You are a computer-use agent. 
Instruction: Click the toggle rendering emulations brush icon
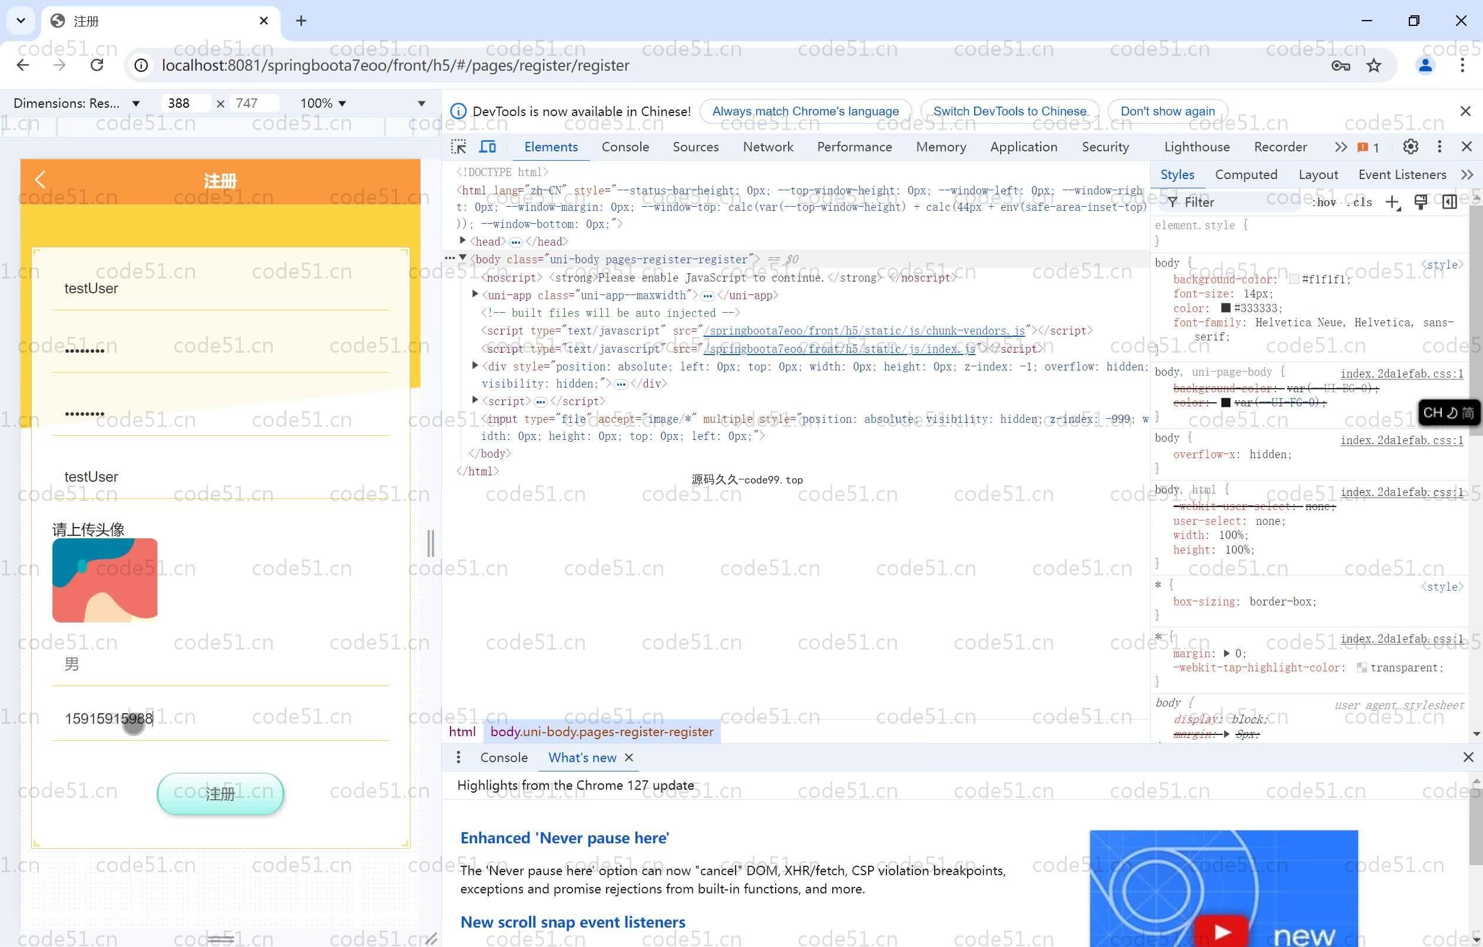[x=1421, y=203]
